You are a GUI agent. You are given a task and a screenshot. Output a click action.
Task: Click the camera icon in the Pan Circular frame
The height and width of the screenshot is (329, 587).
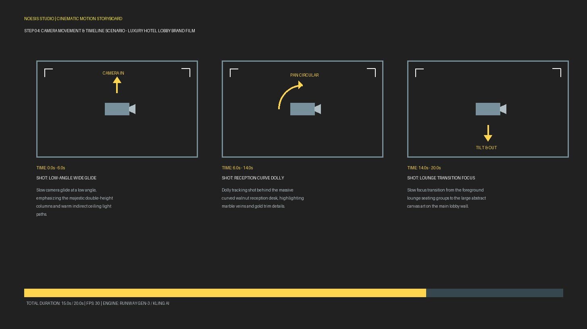[x=306, y=109]
